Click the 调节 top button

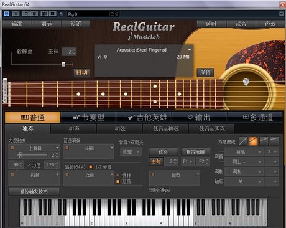click(47, 24)
